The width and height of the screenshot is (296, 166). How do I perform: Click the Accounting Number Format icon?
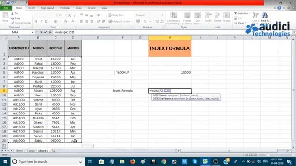[x=138, y=22]
